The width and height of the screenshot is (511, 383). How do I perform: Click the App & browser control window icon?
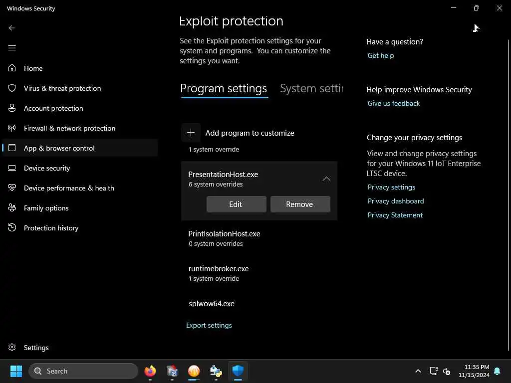point(12,148)
